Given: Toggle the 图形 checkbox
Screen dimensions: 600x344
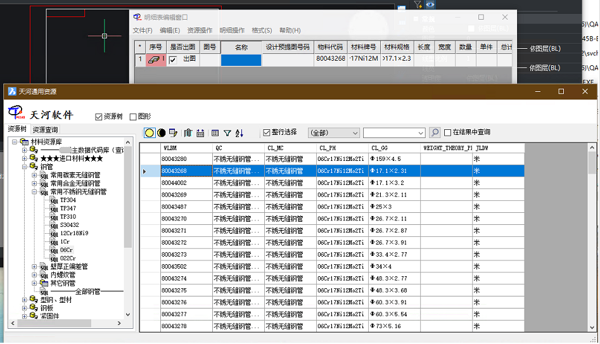Looking at the screenshot, I should point(133,117).
